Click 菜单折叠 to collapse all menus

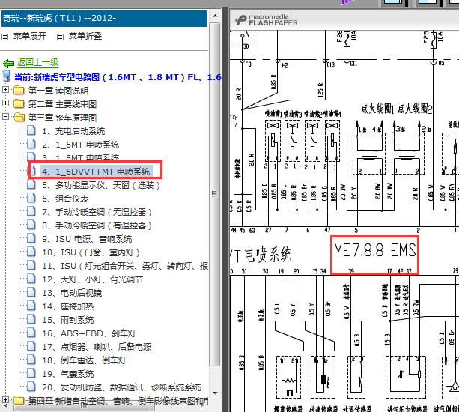tap(85, 36)
